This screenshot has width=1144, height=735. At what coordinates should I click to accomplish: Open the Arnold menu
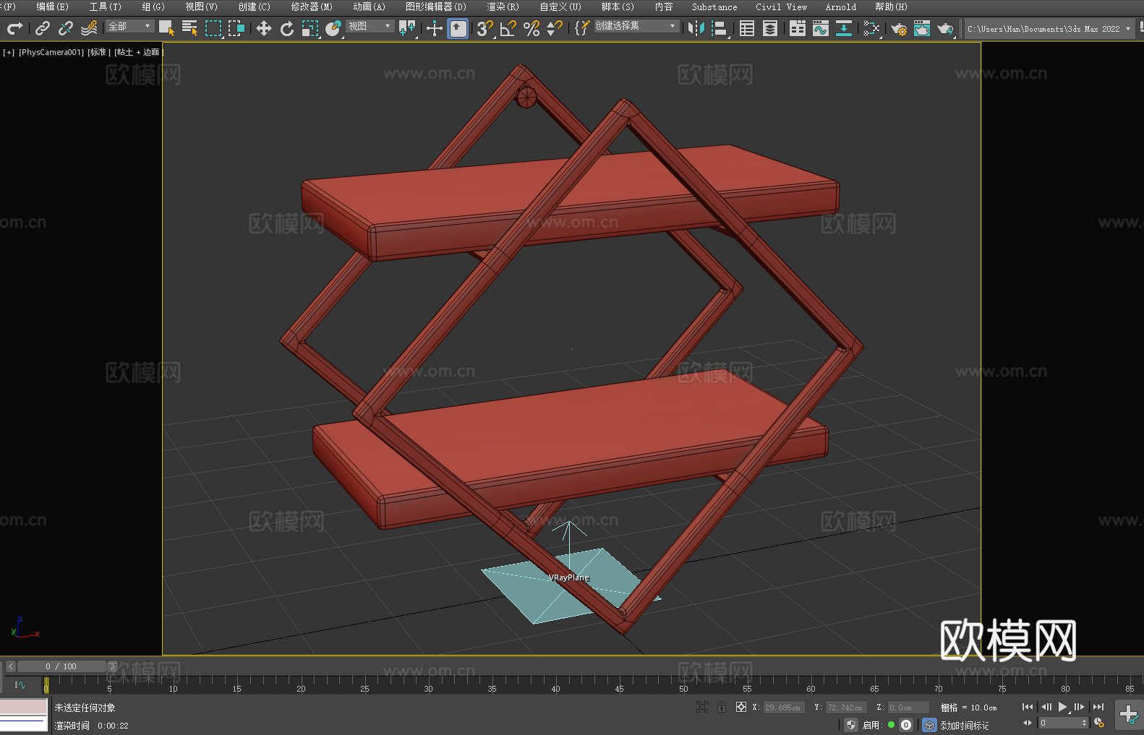click(840, 7)
